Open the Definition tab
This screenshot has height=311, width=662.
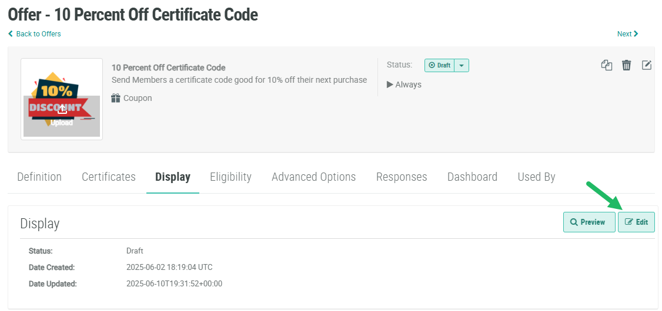click(x=39, y=177)
